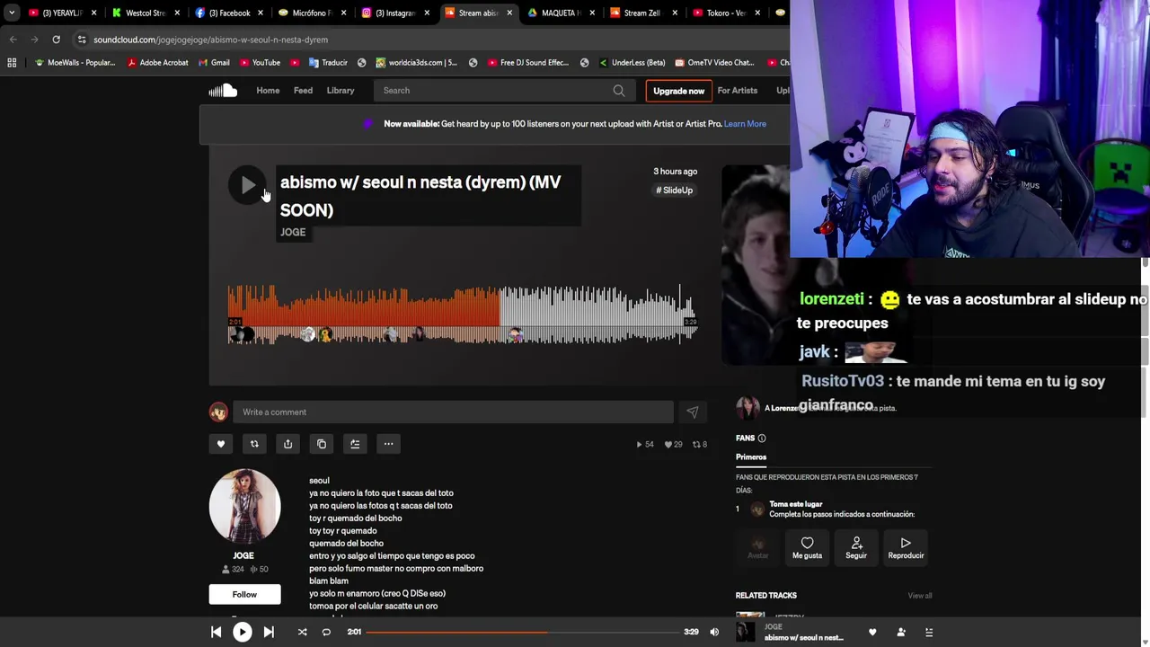This screenshot has width=1150, height=647.
Task: Click the Me gusta button
Action: click(807, 547)
